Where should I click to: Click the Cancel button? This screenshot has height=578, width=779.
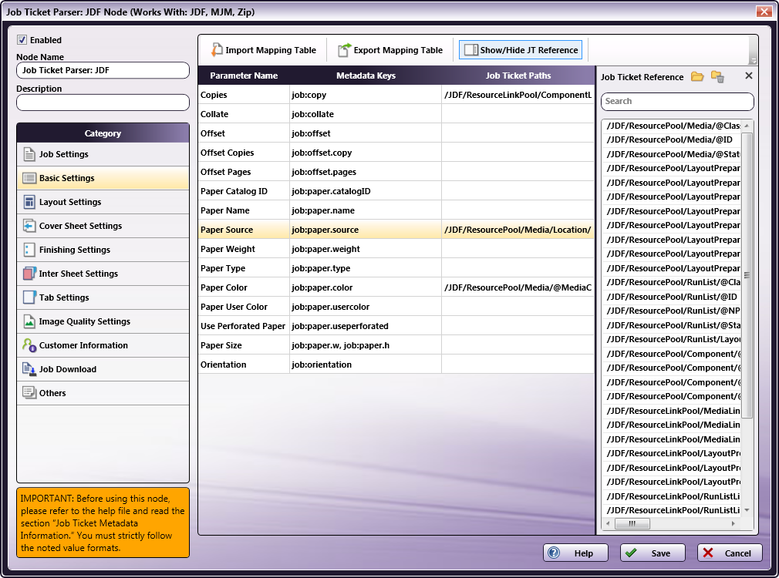(730, 553)
